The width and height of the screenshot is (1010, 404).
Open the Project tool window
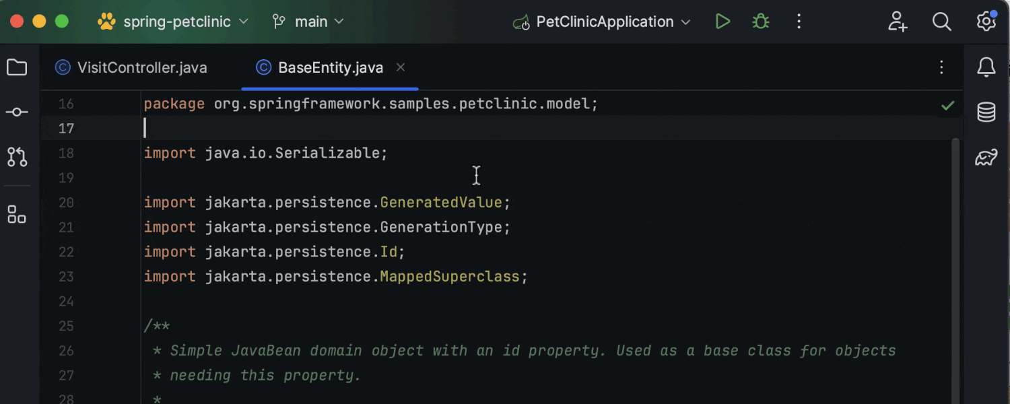[17, 67]
